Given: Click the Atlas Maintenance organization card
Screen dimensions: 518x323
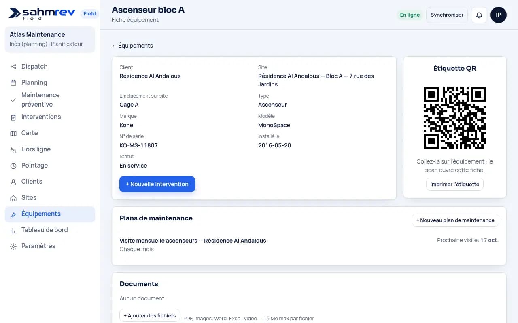Looking at the screenshot, I should click(50, 40).
